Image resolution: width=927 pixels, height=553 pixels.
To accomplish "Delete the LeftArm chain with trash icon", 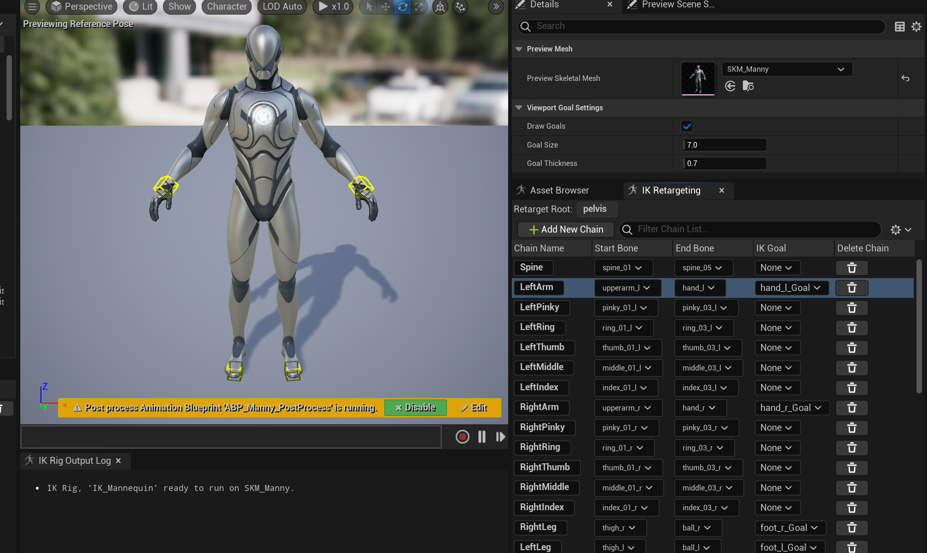I will [852, 288].
